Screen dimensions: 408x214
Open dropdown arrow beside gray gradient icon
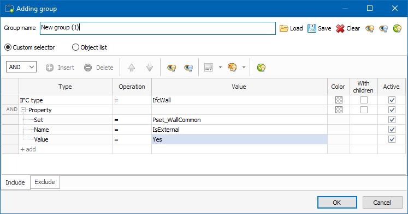point(220,68)
